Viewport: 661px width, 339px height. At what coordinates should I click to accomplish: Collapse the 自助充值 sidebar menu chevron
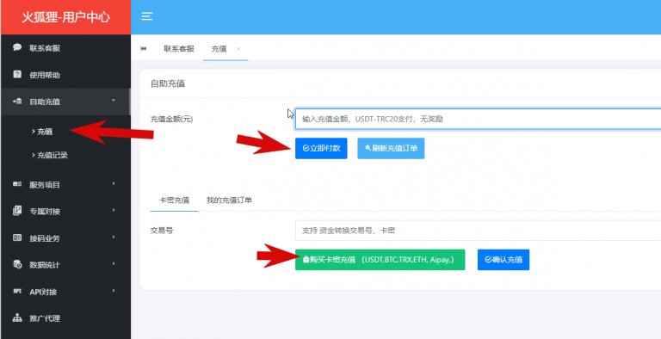pyautogui.click(x=113, y=100)
